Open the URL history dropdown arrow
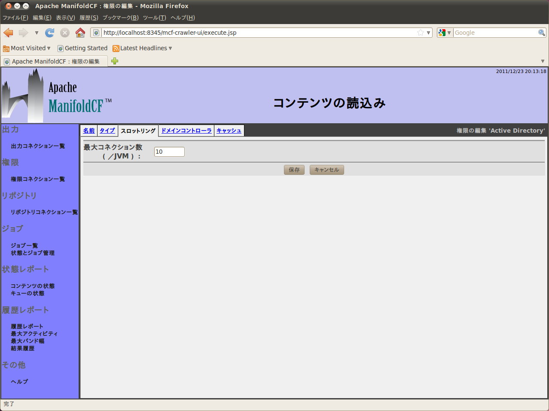The image size is (549, 411). 428,33
